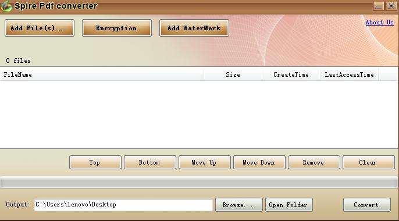Open the Encryption settings
The width and height of the screenshot is (399, 221).
(x=117, y=28)
